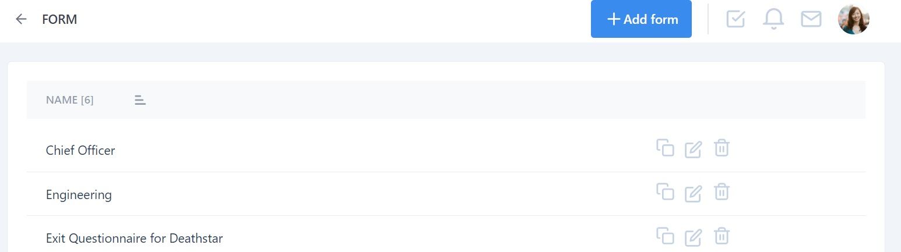Open the mail envelope icon
This screenshot has width=901, height=252.
point(811,19)
